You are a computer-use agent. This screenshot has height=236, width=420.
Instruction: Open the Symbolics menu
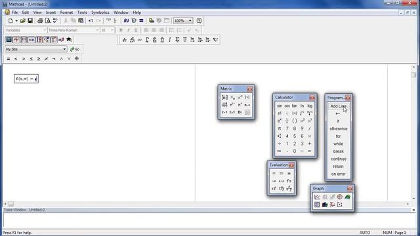click(100, 12)
